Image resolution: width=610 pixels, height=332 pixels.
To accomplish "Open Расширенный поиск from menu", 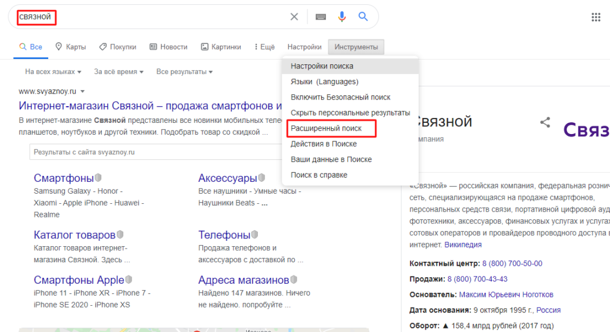I will click(x=350, y=128).
